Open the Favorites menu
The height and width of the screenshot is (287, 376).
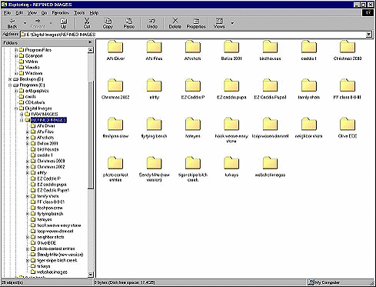[x=61, y=12]
